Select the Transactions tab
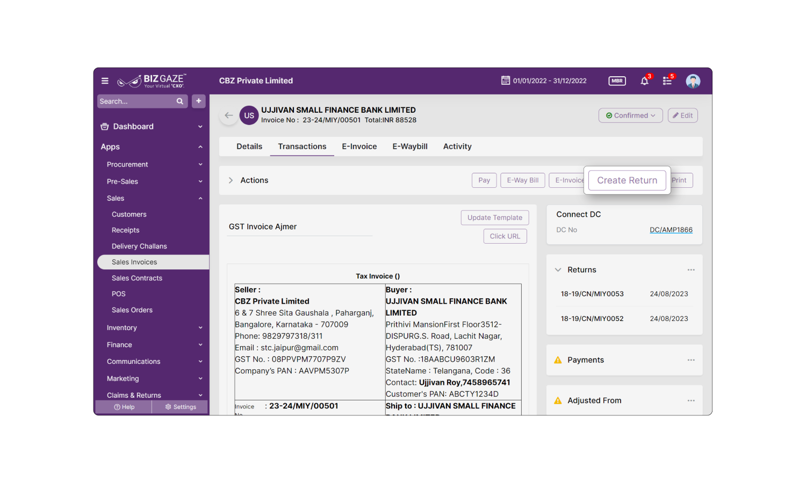Screen dimensions: 806x483 coord(302,147)
